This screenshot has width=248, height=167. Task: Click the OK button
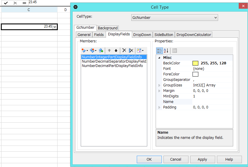click(149, 159)
